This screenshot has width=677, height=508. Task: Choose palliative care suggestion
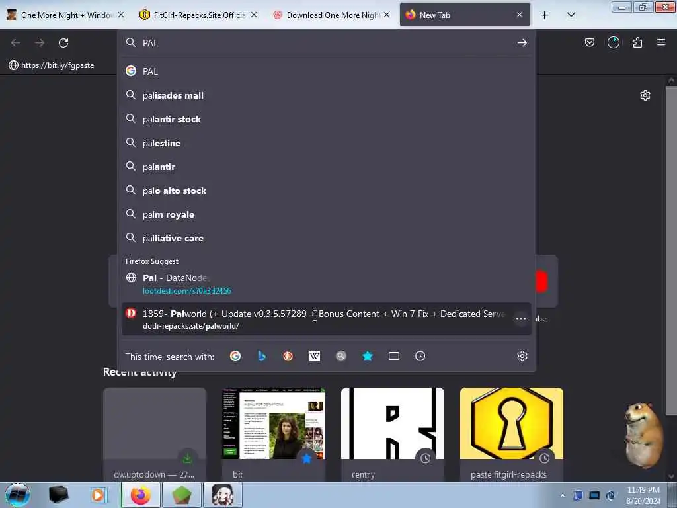(327, 238)
